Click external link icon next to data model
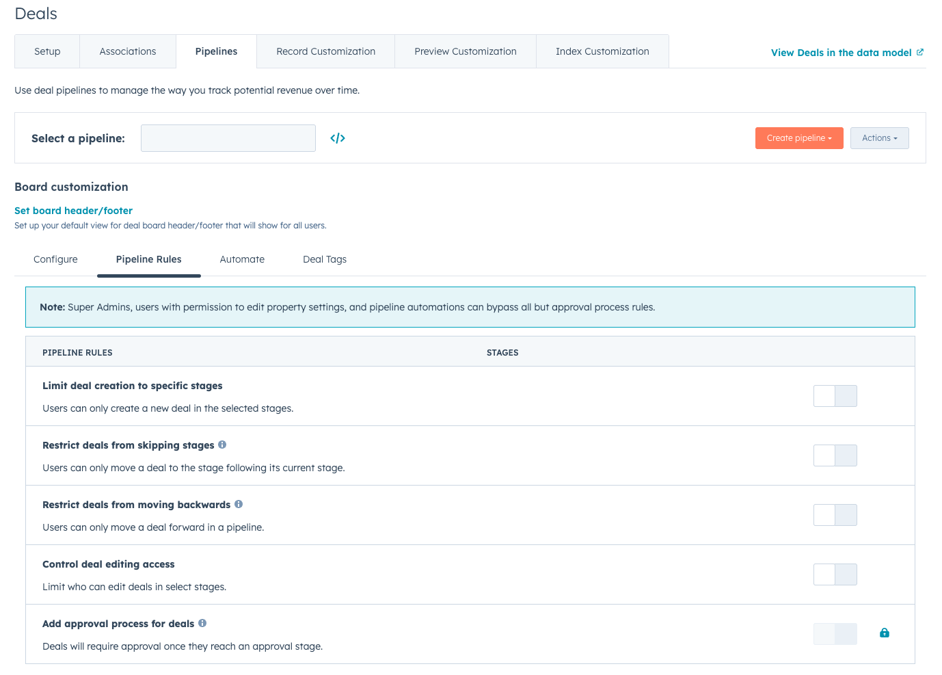 (x=920, y=52)
